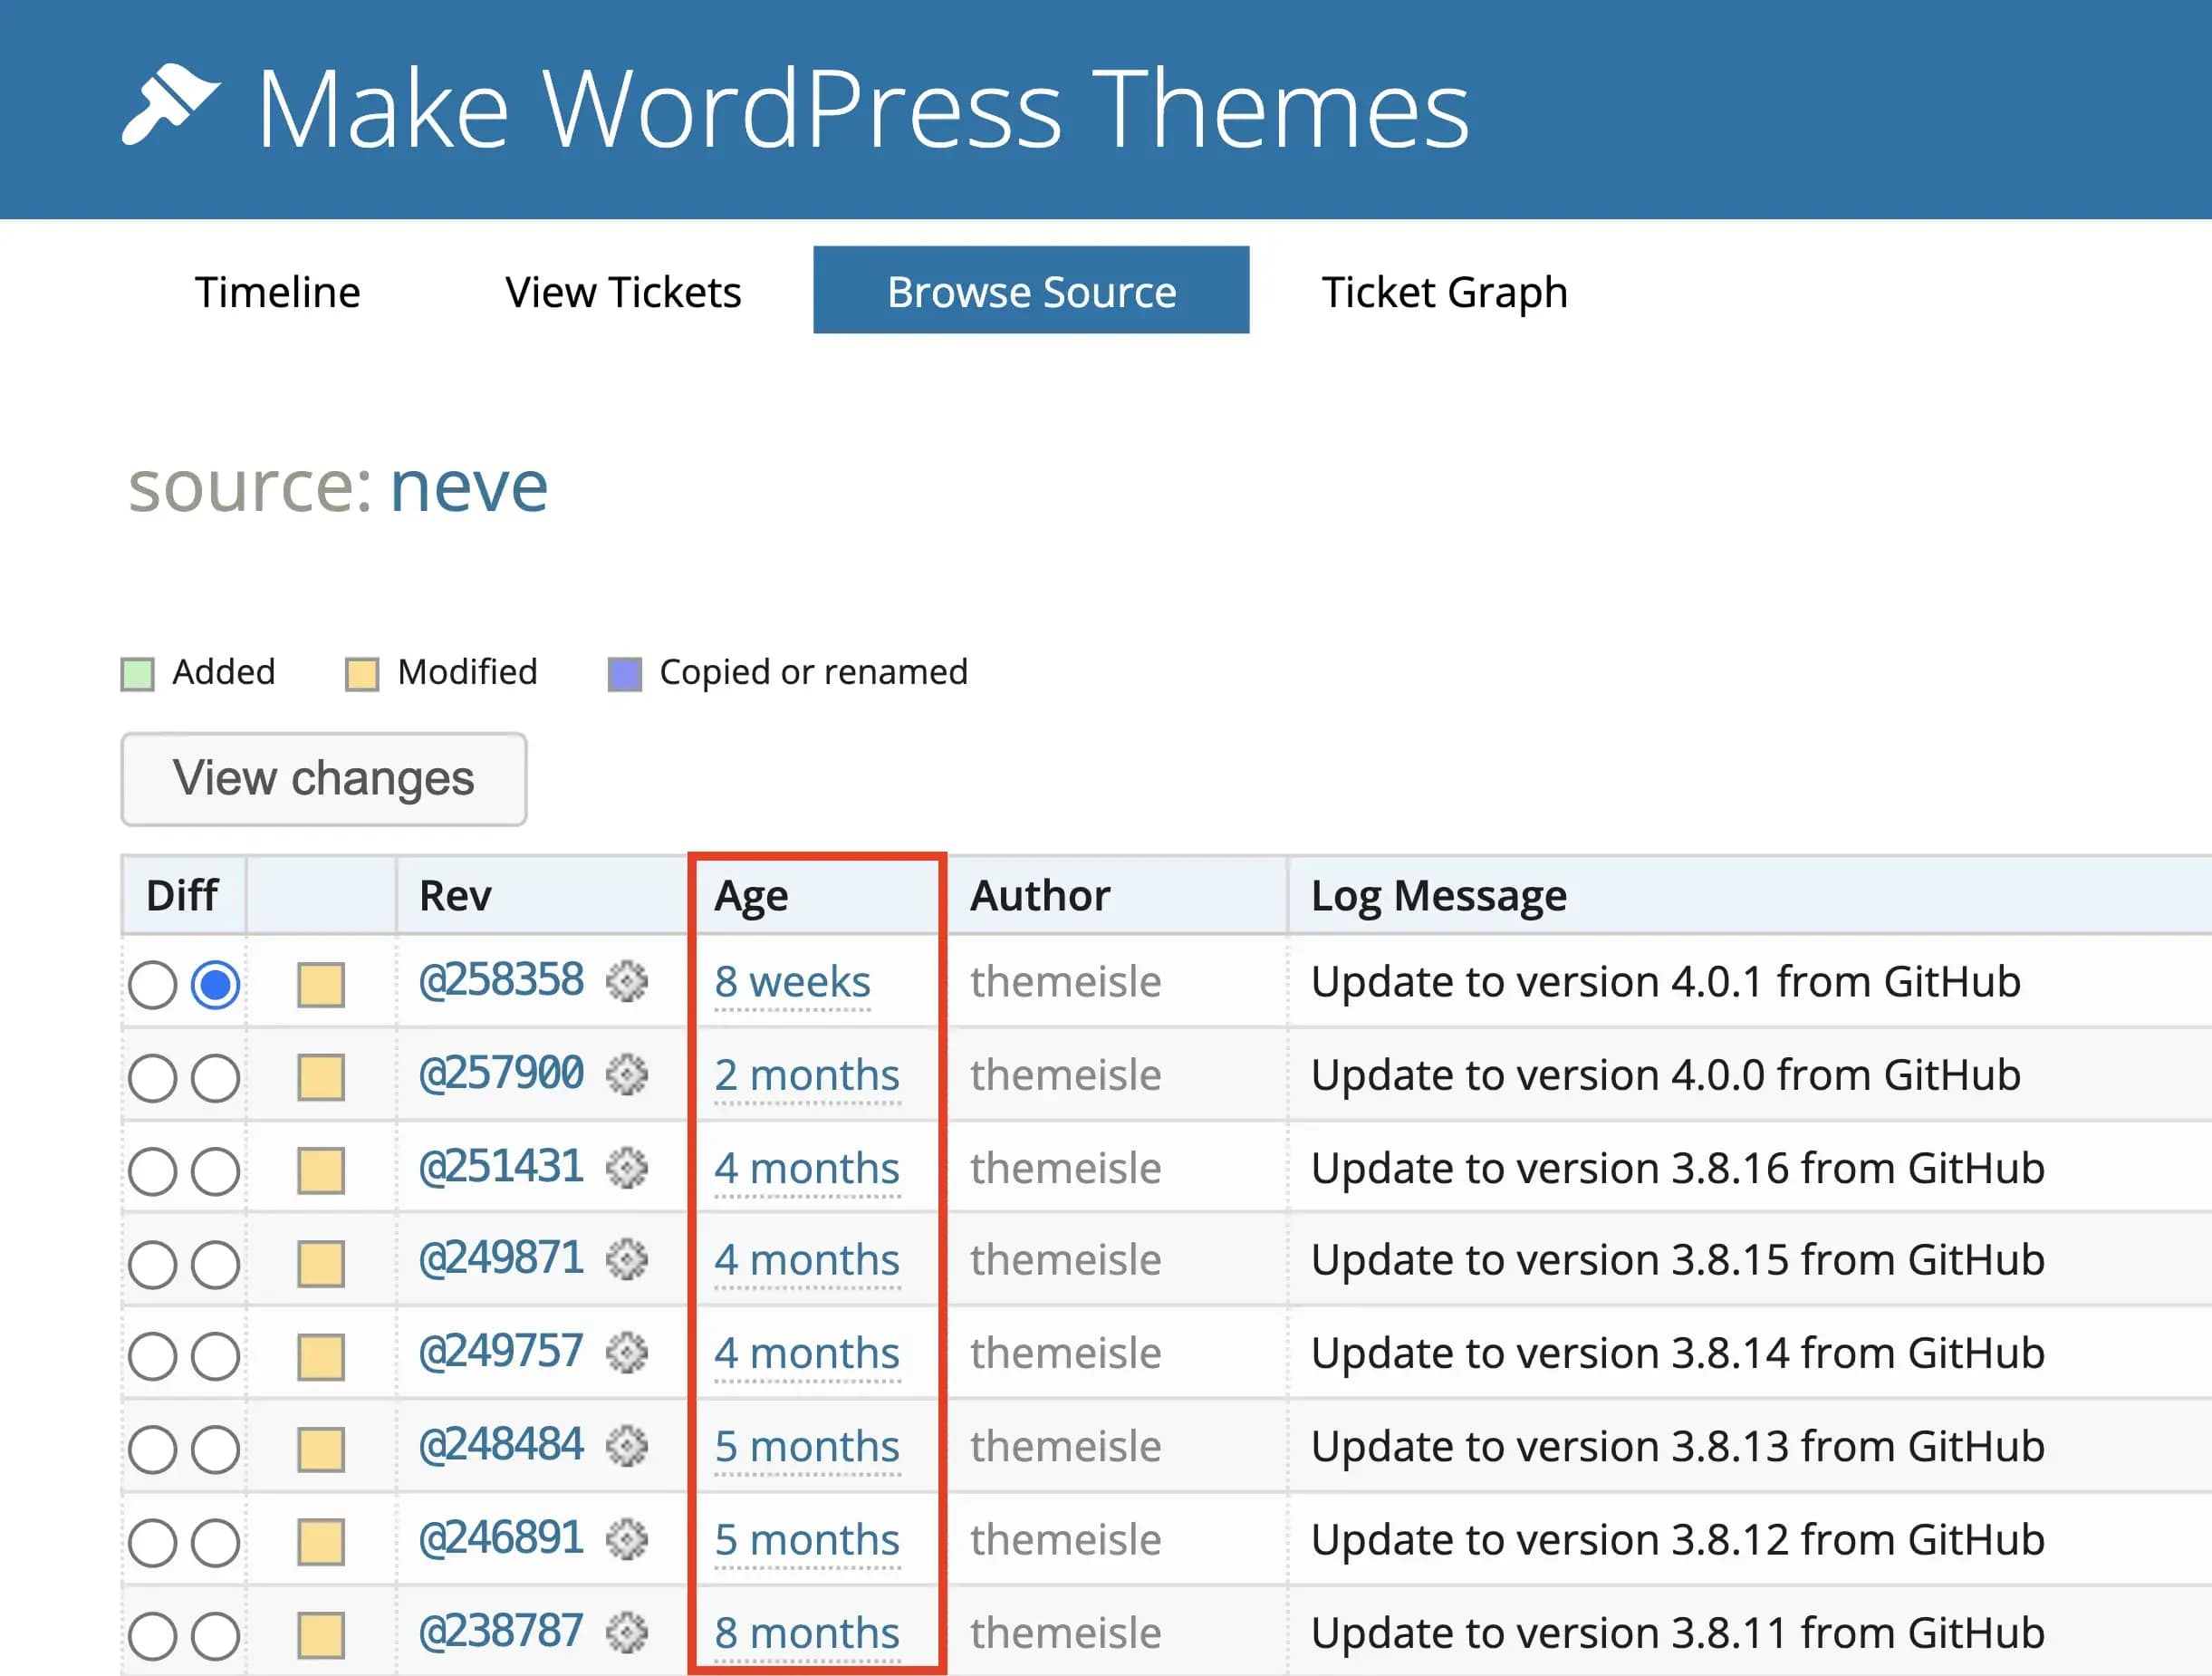Select the second diff radio for @248484
The width and height of the screenshot is (2212, 1676).
click(216, 1449)
